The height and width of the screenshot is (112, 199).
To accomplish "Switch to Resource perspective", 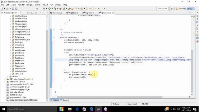I will click(x=181, y=9).
